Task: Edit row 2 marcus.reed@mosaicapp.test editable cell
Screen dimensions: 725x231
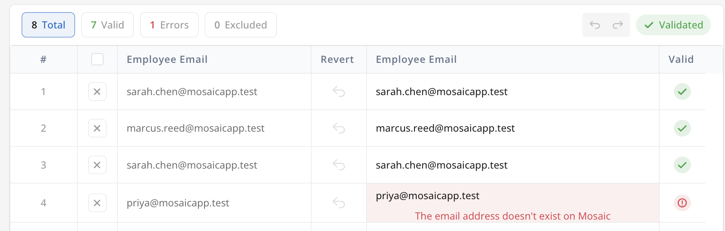Action: tap(513, 128)
